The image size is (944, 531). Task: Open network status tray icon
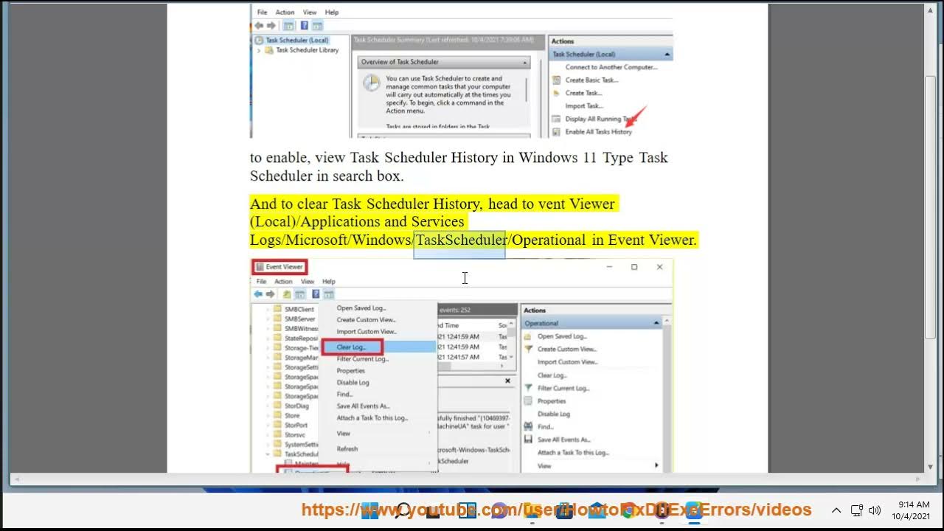pos(856,510)
